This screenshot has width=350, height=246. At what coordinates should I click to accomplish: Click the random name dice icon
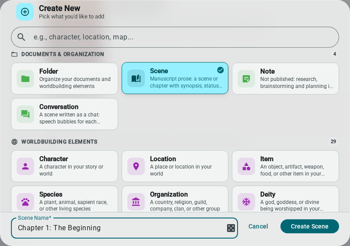coord(231,228)
